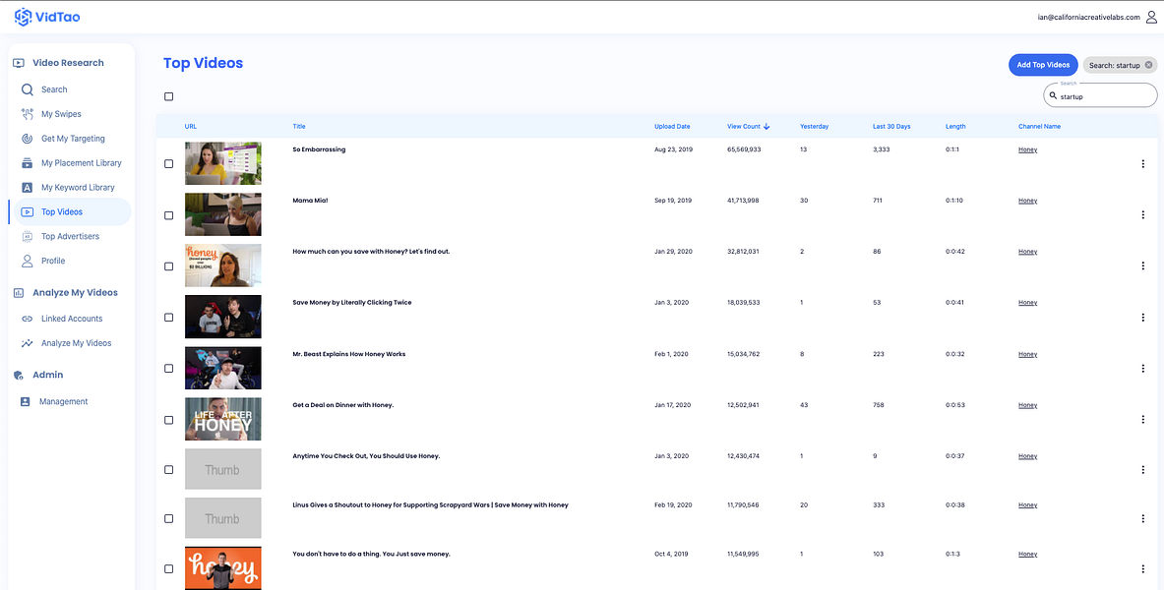Screen dimensions: 1164x590
Task: Select checkbox for 'How much can you save with Honey?'
Action: [x=168, y=265]
